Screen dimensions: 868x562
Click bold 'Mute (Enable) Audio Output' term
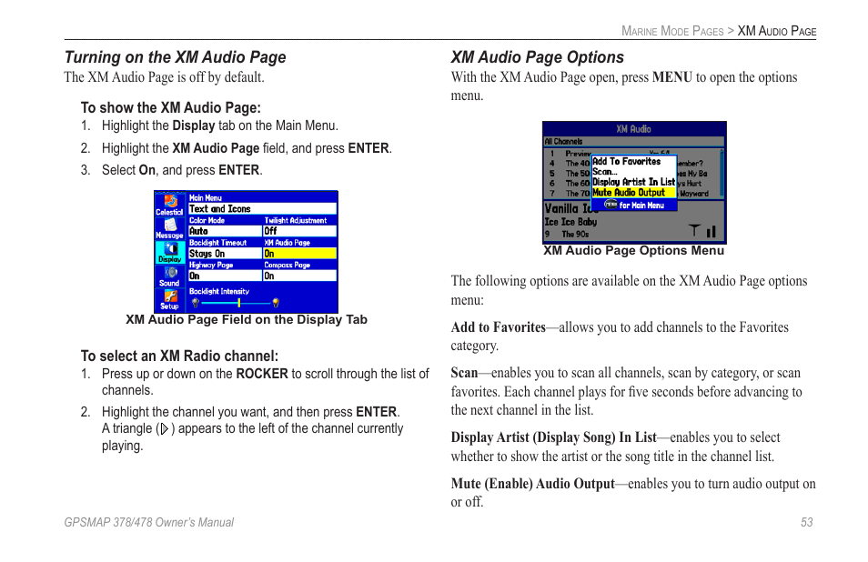coord(532,484)
